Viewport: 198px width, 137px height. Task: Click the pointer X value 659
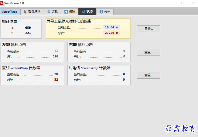[28, 28]
